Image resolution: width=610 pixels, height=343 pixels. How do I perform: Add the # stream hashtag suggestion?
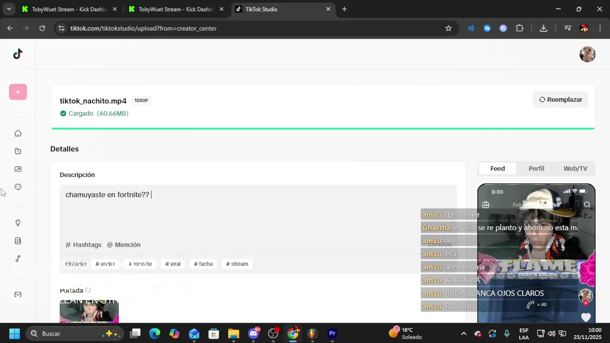237,264
